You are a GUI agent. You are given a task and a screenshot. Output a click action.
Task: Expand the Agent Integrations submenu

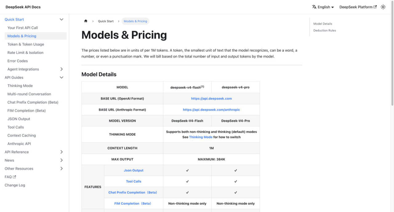pyautogui.click(x=62, y=69)
